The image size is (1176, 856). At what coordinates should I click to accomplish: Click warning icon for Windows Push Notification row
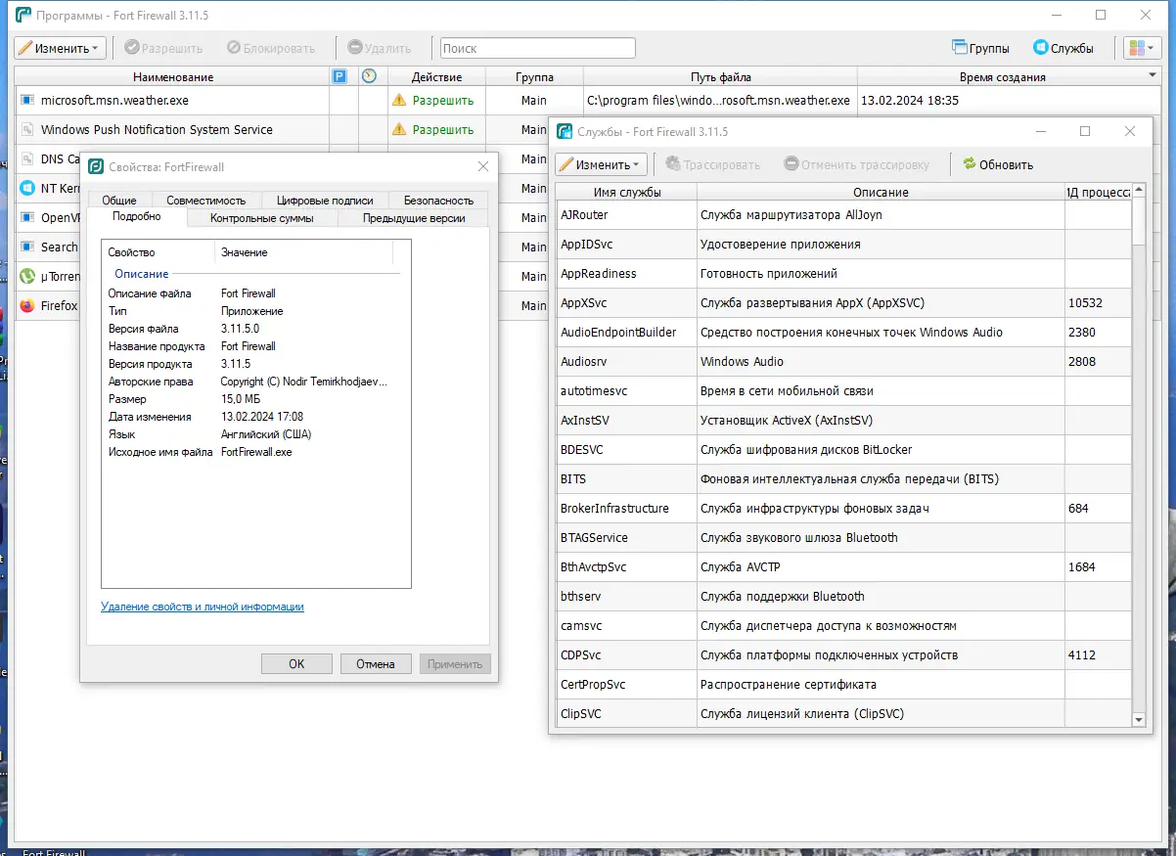399,129
